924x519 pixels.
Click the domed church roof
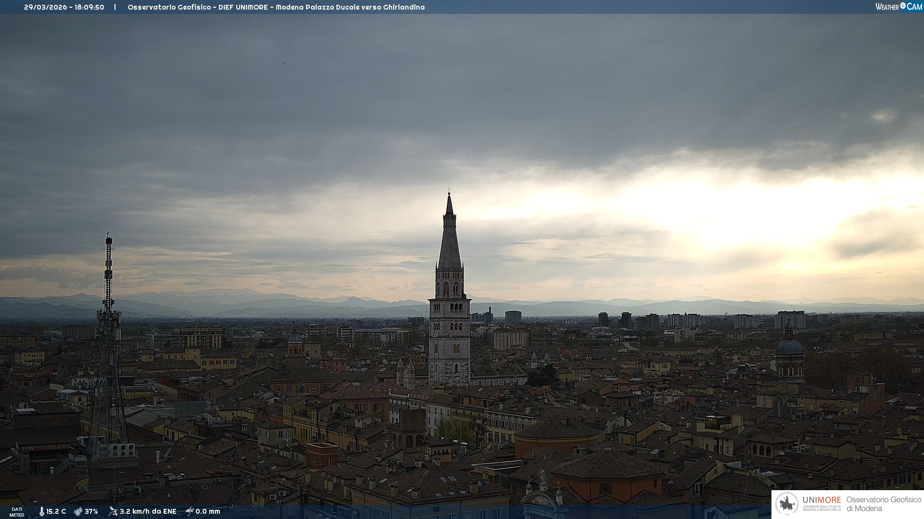pyautogui.click(x=789, y=346)
